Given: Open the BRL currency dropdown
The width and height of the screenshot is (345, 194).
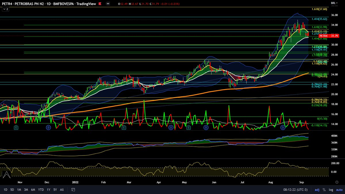Looking at the screenshot, I should (x=334, y=3).
